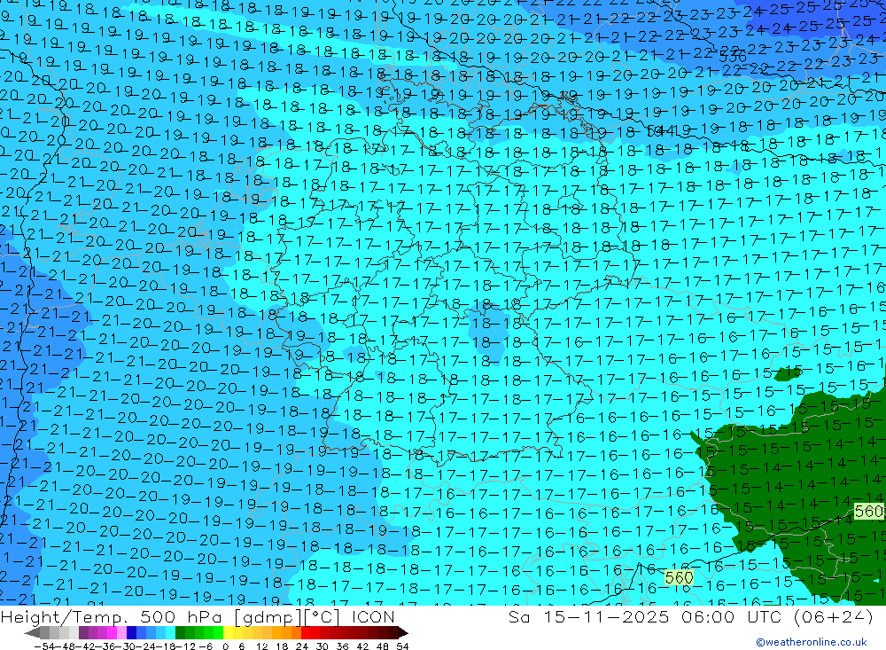The image size is (886, 650).
Task: Pick the dark green -12 legend swatch
Action: click(180, 632)
